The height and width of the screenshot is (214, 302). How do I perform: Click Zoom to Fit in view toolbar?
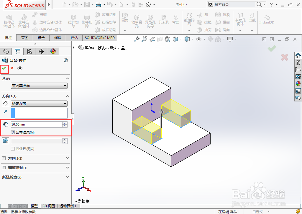[137, 39]
